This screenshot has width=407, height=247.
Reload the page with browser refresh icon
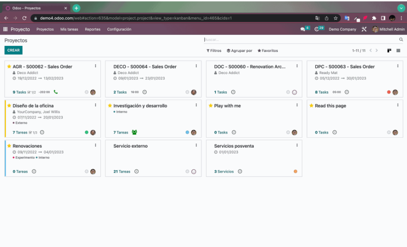point(24,18)
